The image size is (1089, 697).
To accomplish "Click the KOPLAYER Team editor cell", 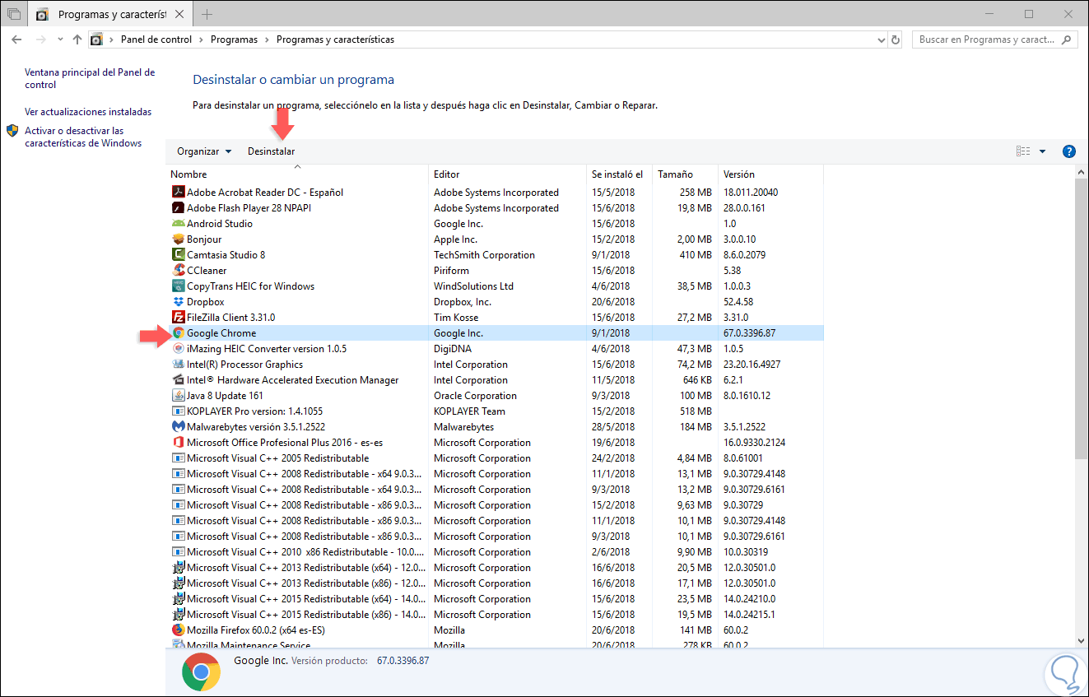I will click(469, 411).
